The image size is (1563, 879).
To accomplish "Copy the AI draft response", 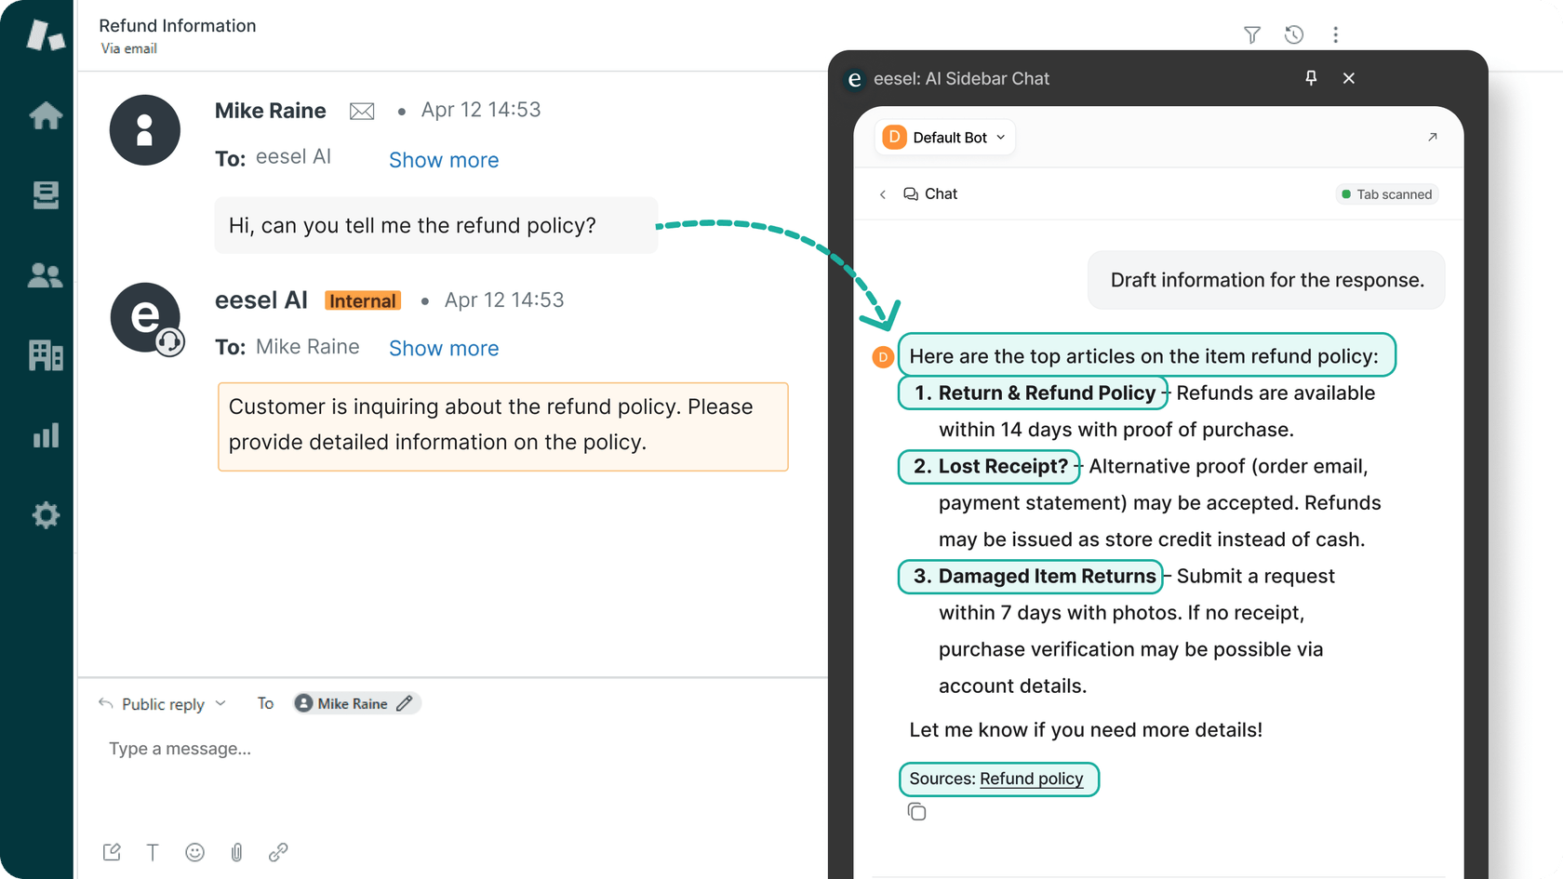I will click(x=916, y=811).
